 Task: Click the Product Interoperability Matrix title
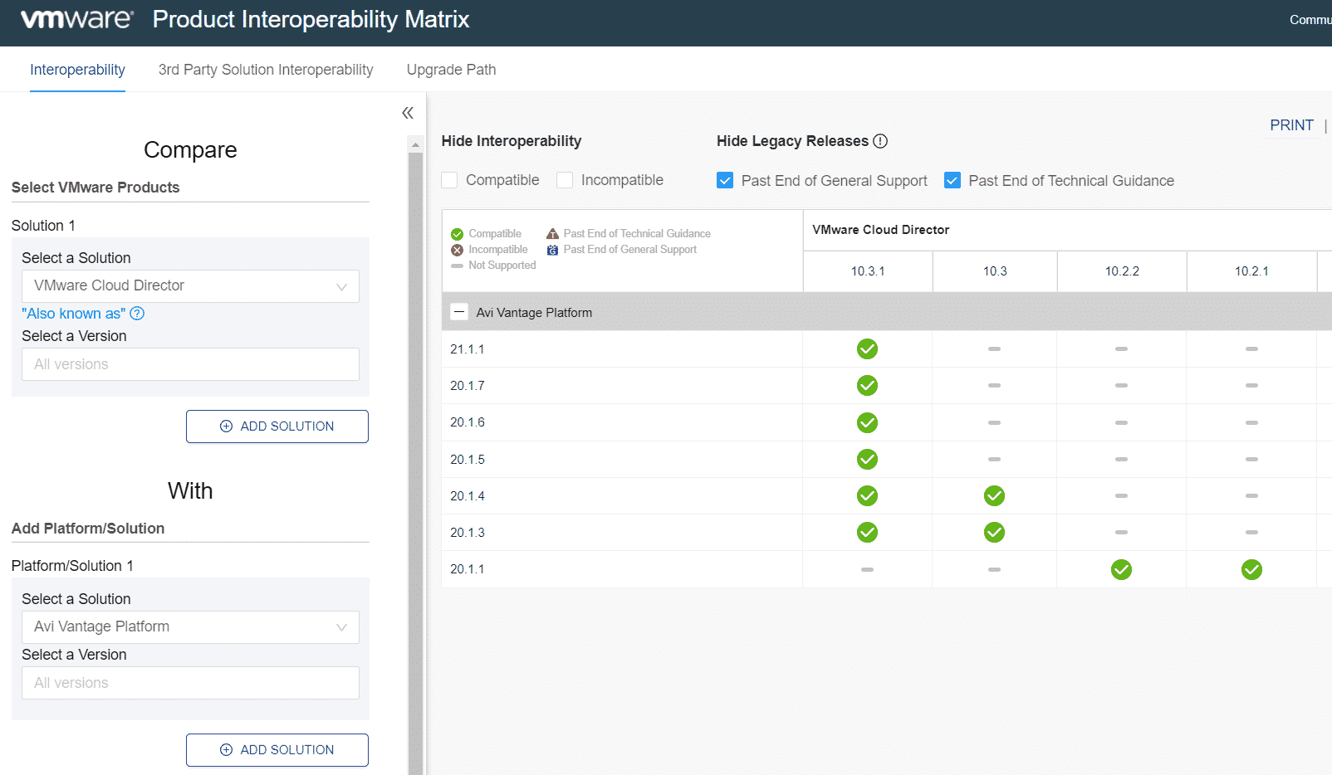[x=311, y=19]
